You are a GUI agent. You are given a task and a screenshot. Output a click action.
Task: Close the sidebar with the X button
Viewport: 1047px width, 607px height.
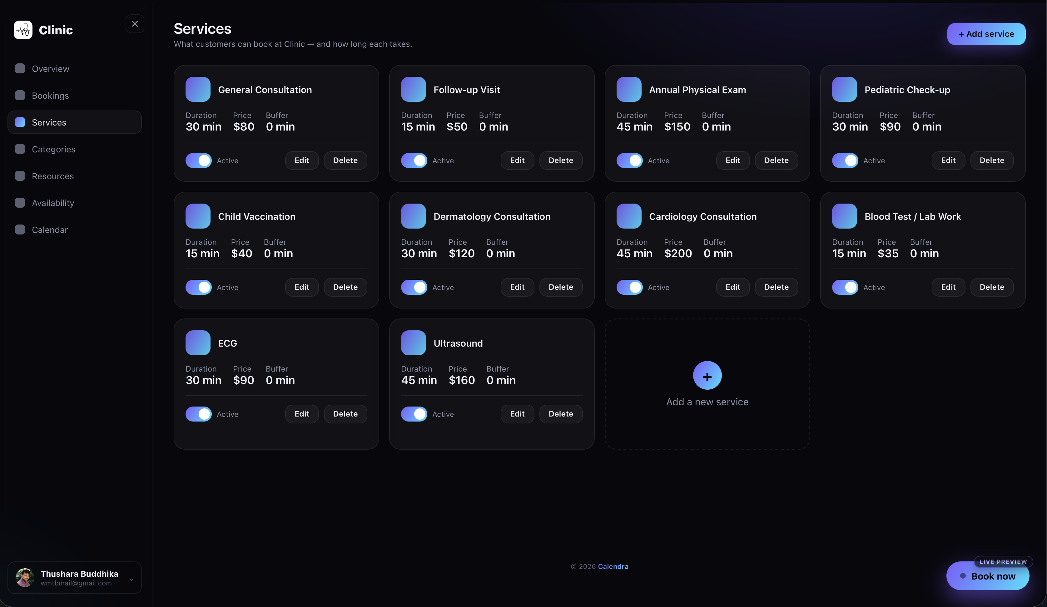click(x=135, y=24)
